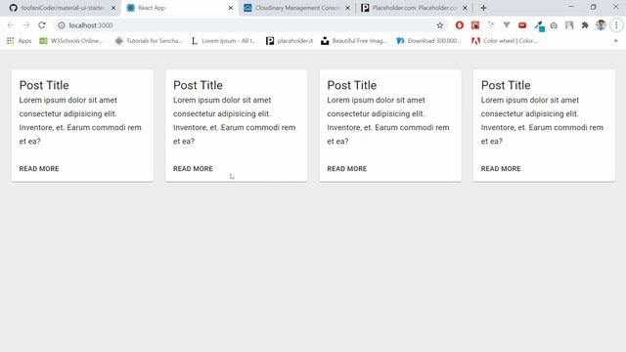Click the Lorem ipsum text in fourth card
The image size is (626, 352).
click(x=542, y=120)
